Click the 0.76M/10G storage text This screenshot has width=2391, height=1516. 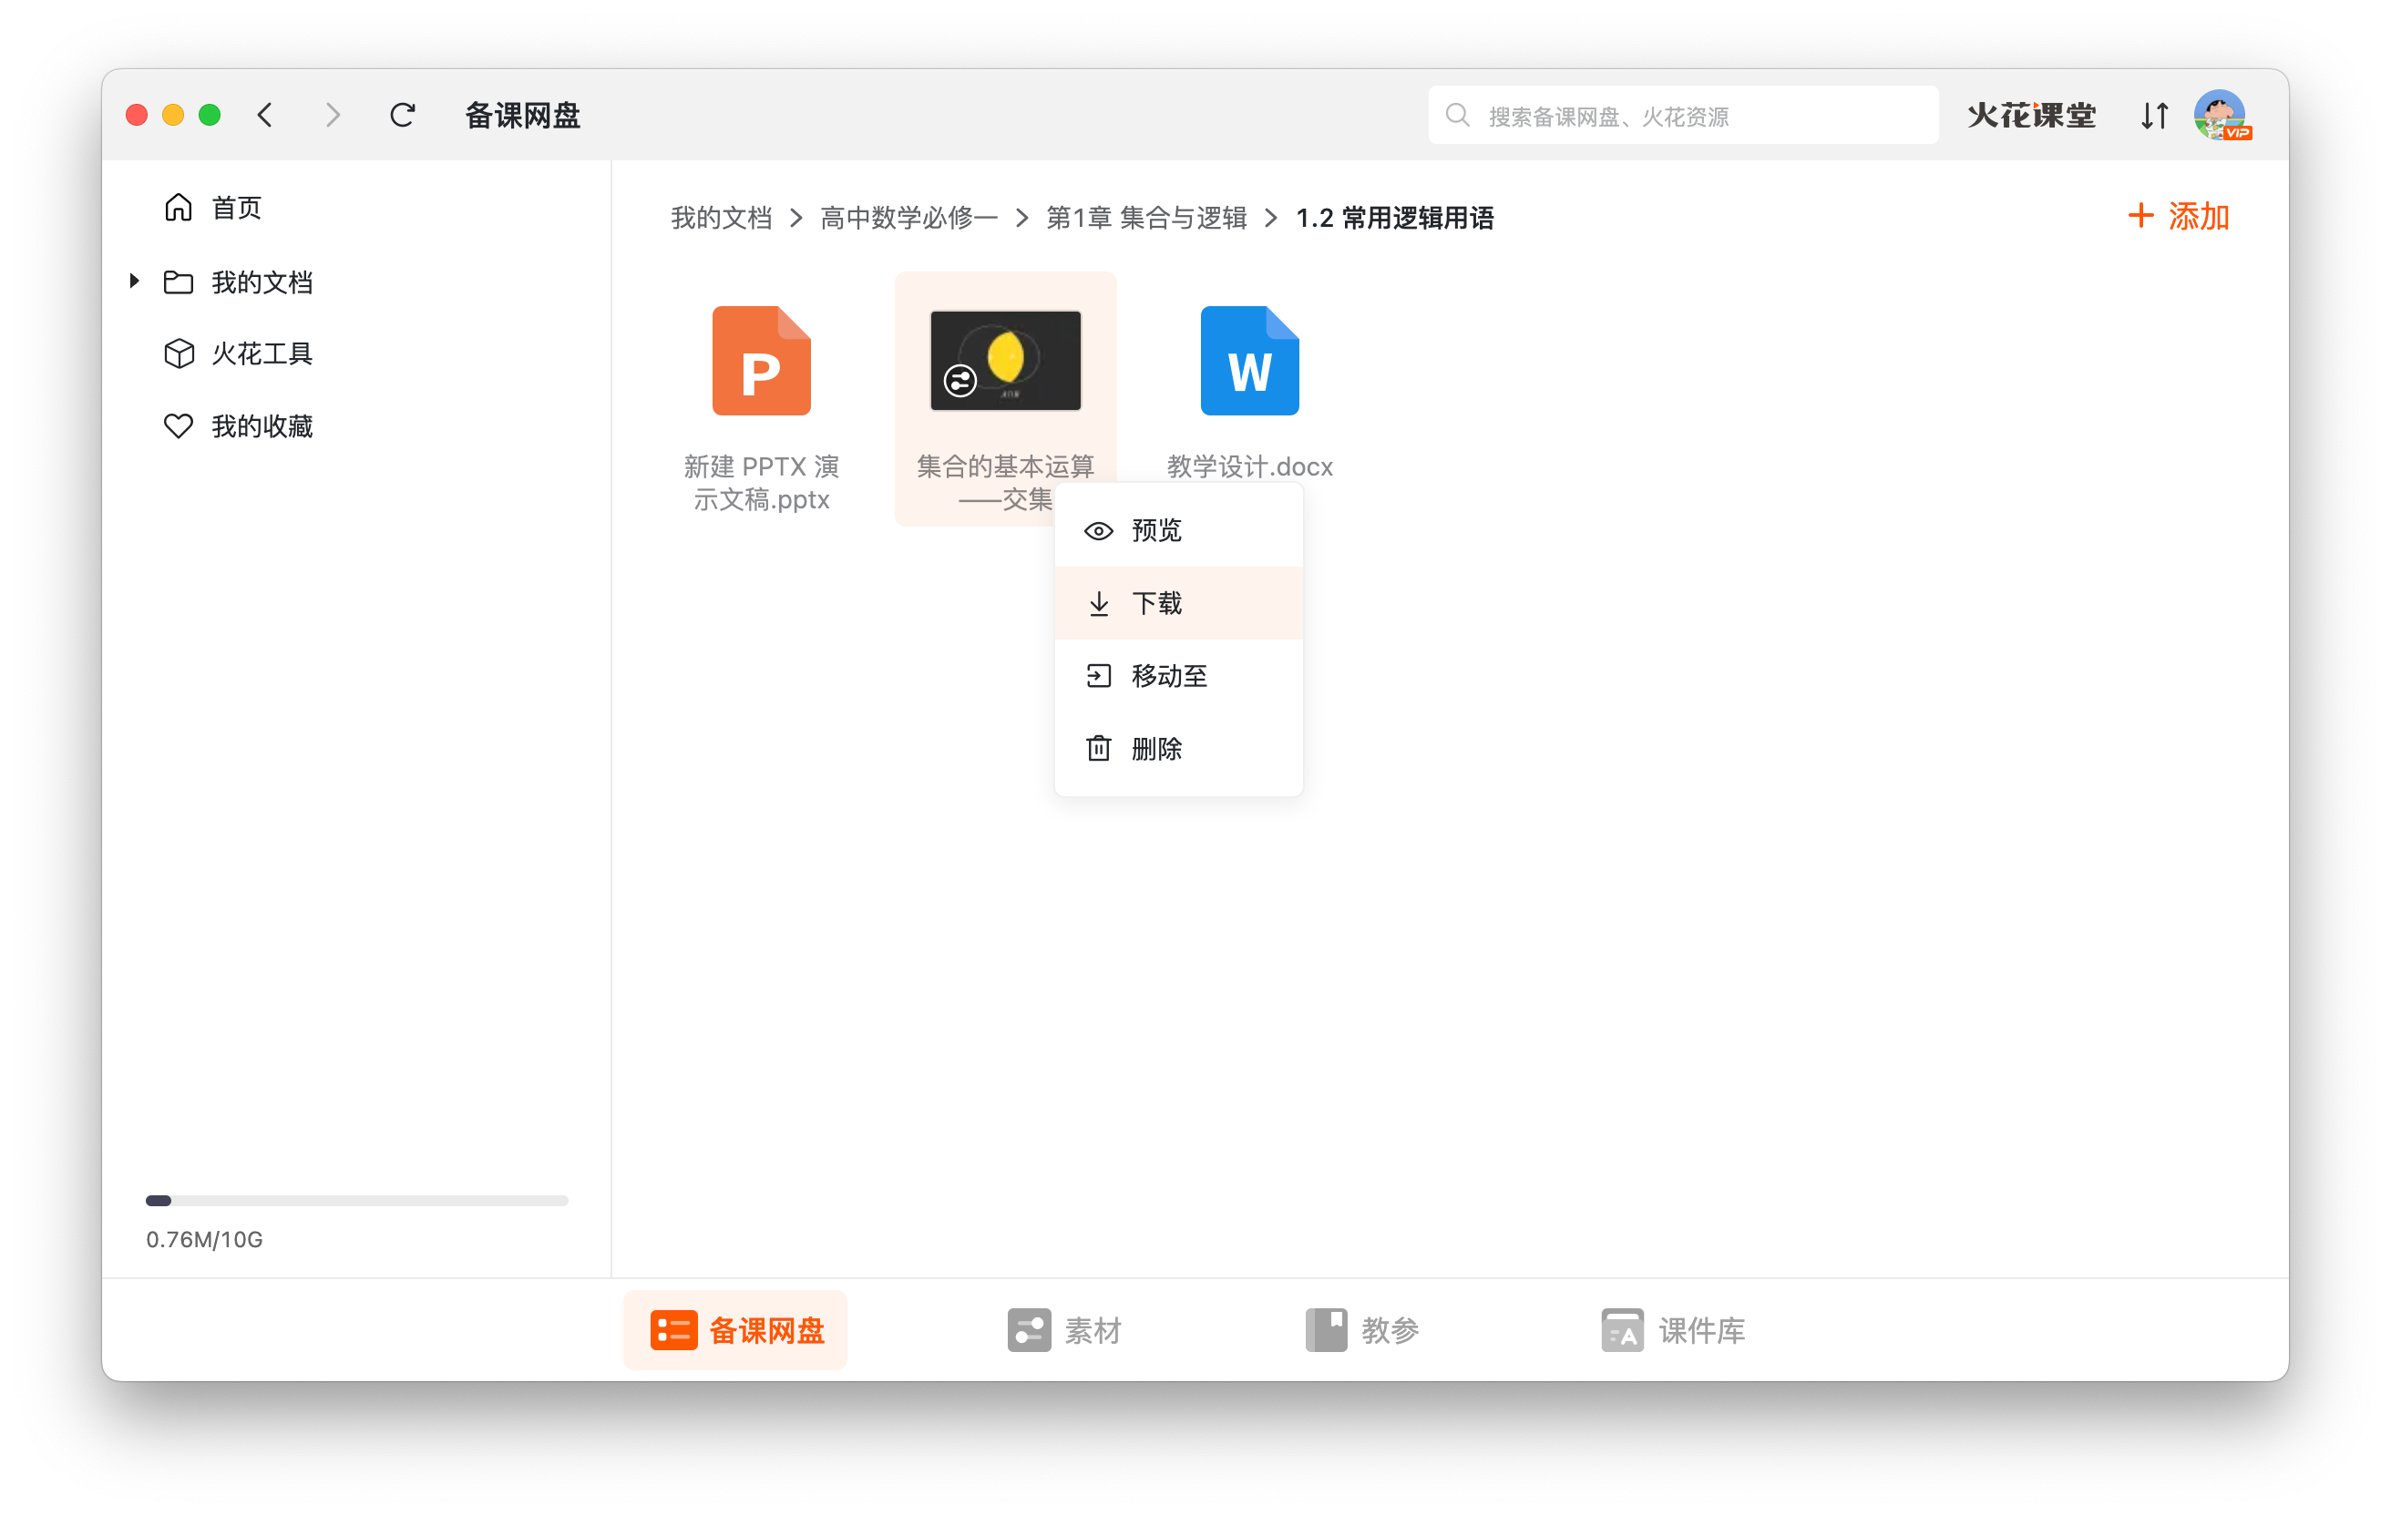point(204,1239)
